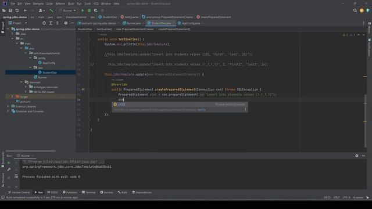
Task: Open Dependencies tool window
Action: click(142, 192)
